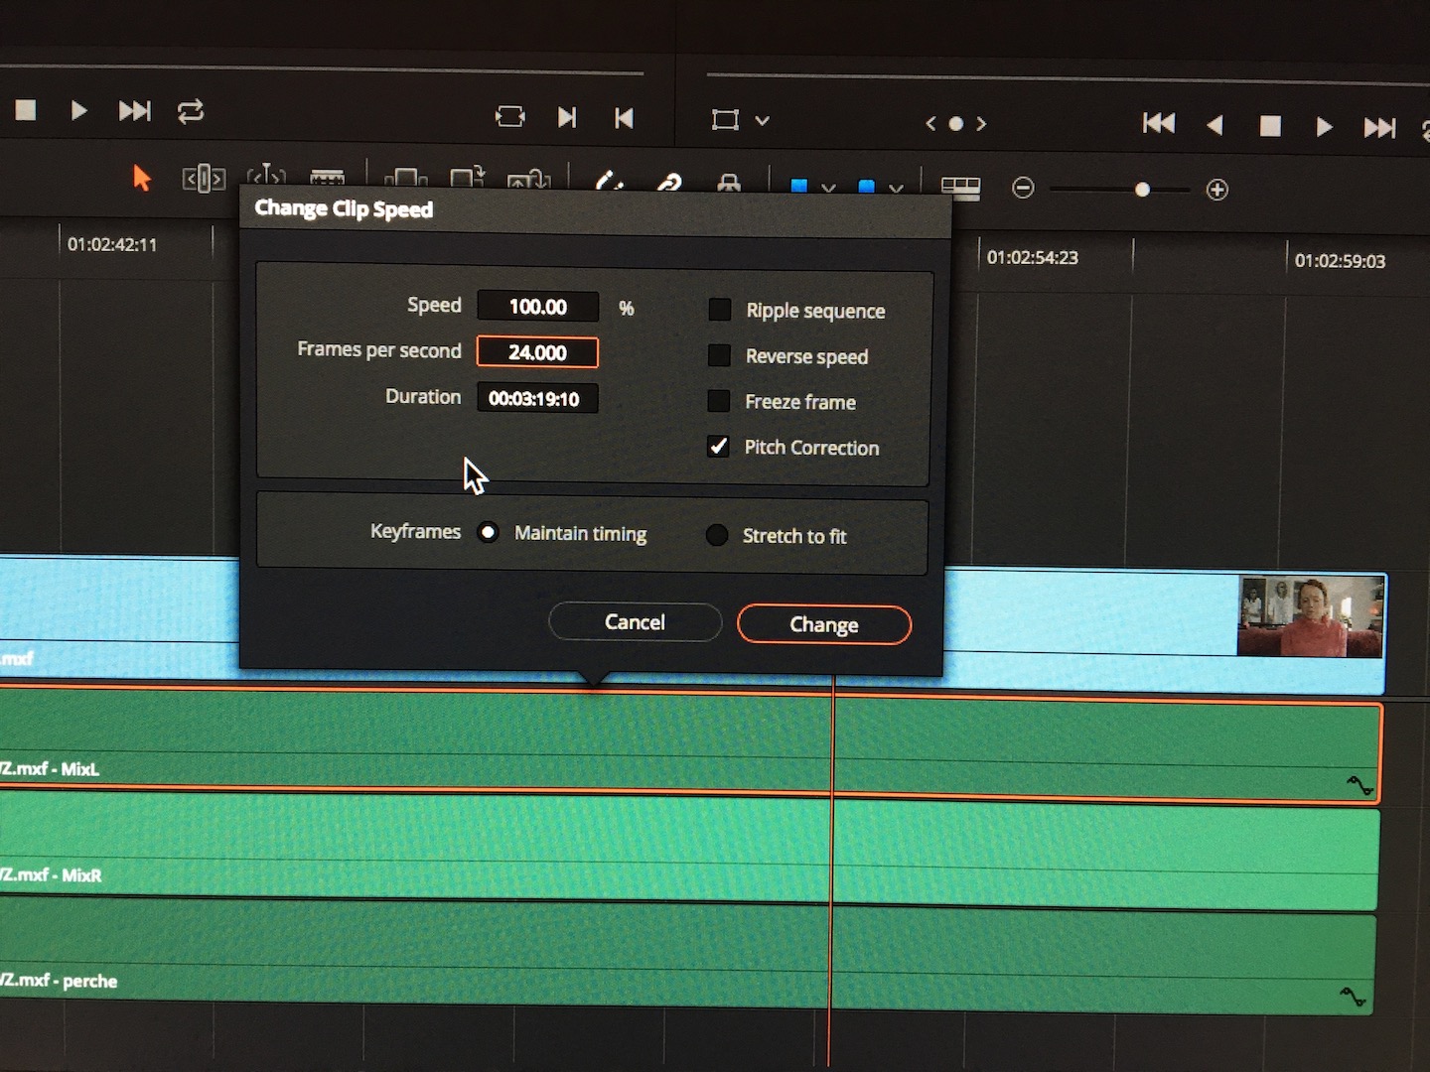
Task: Click the insert clip icon
Action: [405, 179]
